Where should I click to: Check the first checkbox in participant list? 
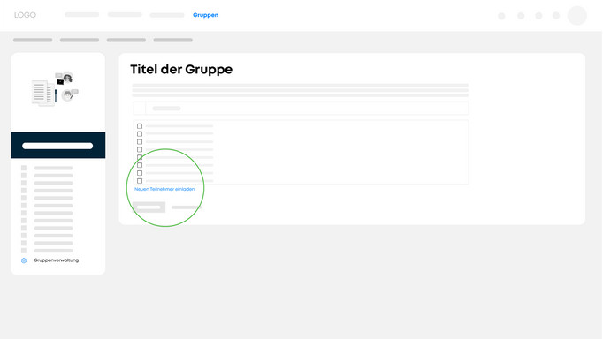tap(140, 126)
